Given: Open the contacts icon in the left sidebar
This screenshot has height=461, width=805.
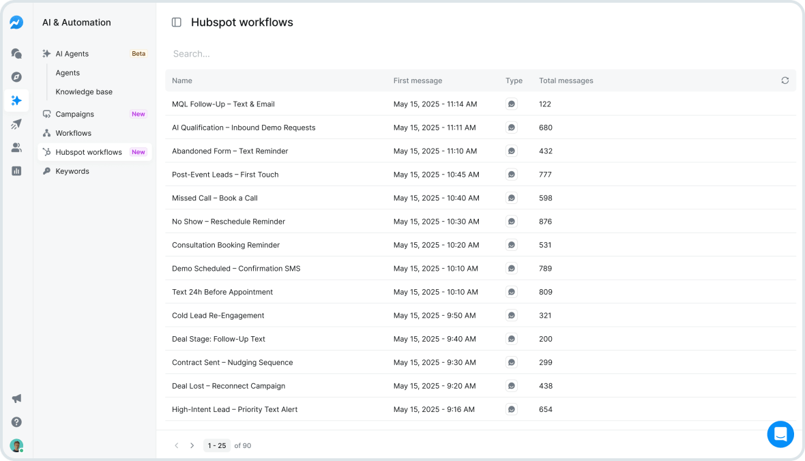Looking at the screenshot, I should click(16, 147).
